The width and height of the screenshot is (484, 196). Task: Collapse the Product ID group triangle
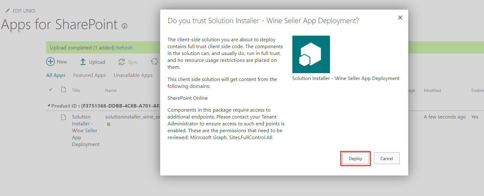(x=49, y=105)
